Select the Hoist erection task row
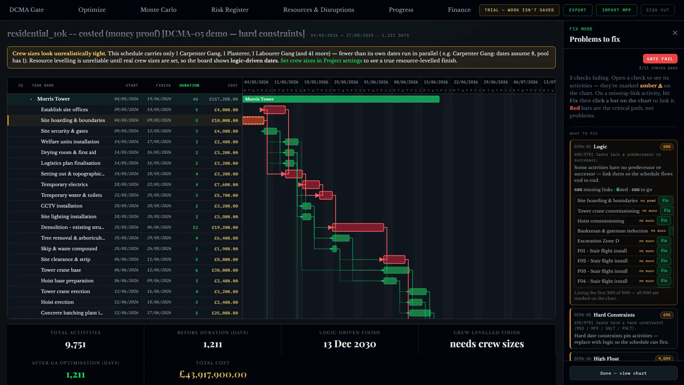Image resolution: width=684 pixels, height=385 pixels. tap(125, 302)
